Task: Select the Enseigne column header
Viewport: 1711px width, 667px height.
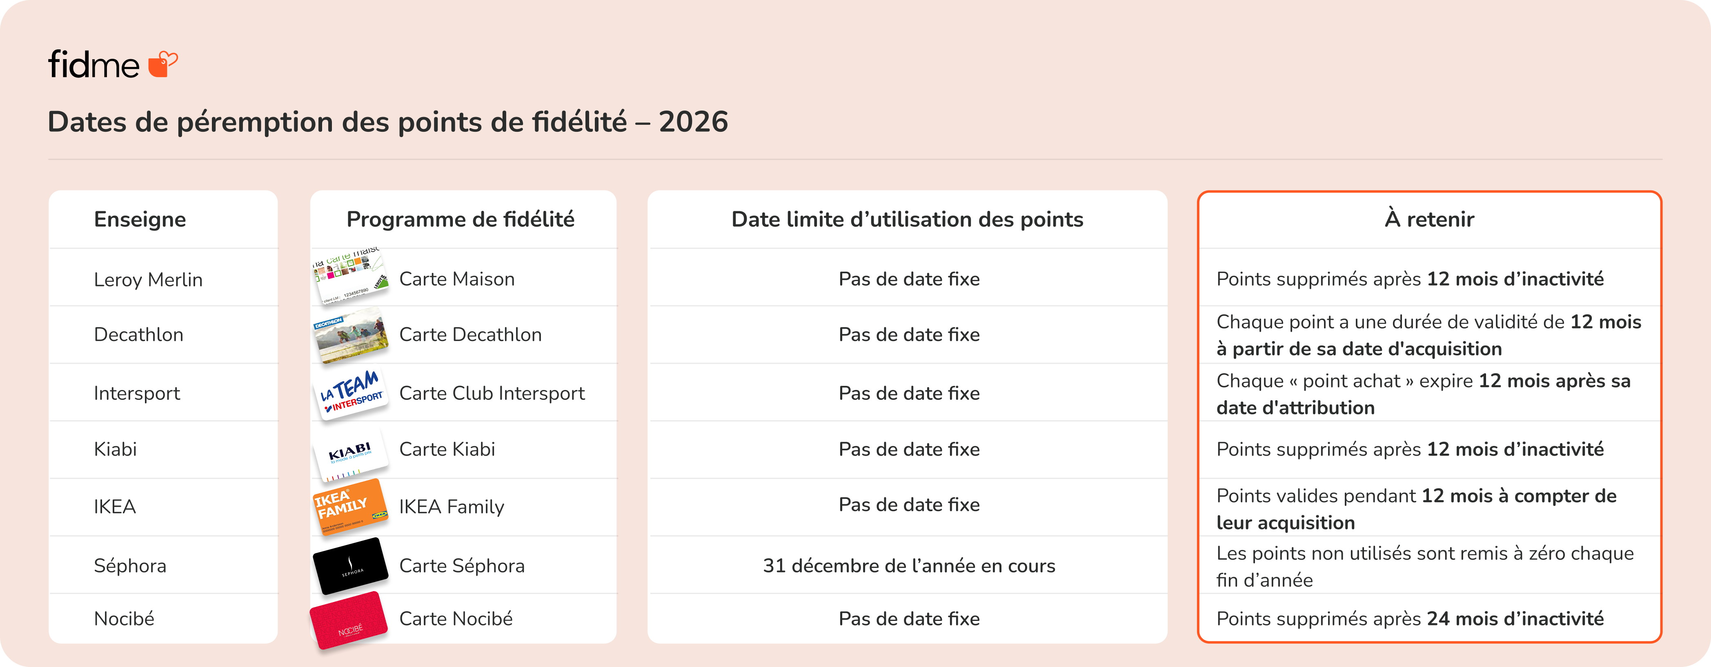Action: click(140, 219)
